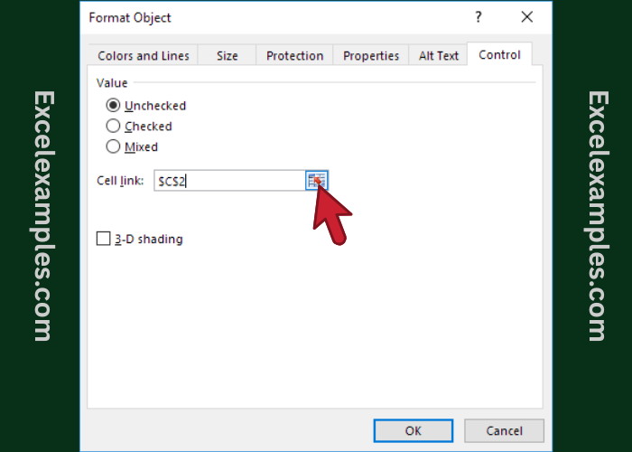This screenshot has width=632, height=452.
Task: Click the Format Object title bar
Action: point(271,18)
